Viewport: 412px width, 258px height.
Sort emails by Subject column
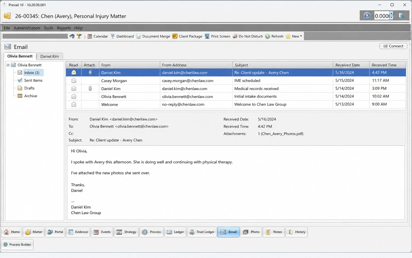coord(283,65)
